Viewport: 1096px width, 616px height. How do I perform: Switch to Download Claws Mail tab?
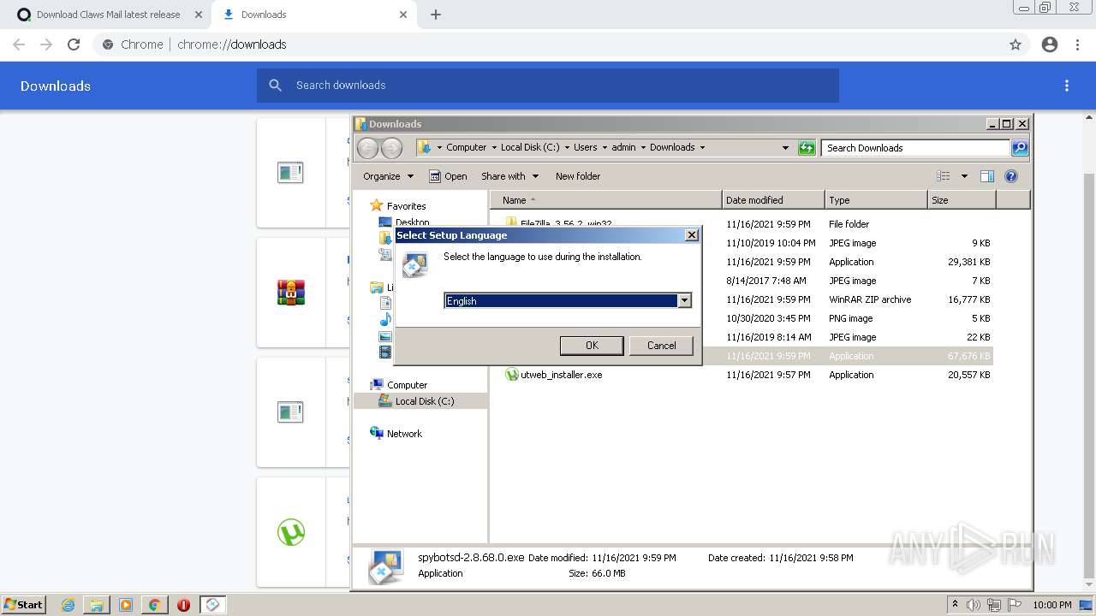click(x=107, y=15)
